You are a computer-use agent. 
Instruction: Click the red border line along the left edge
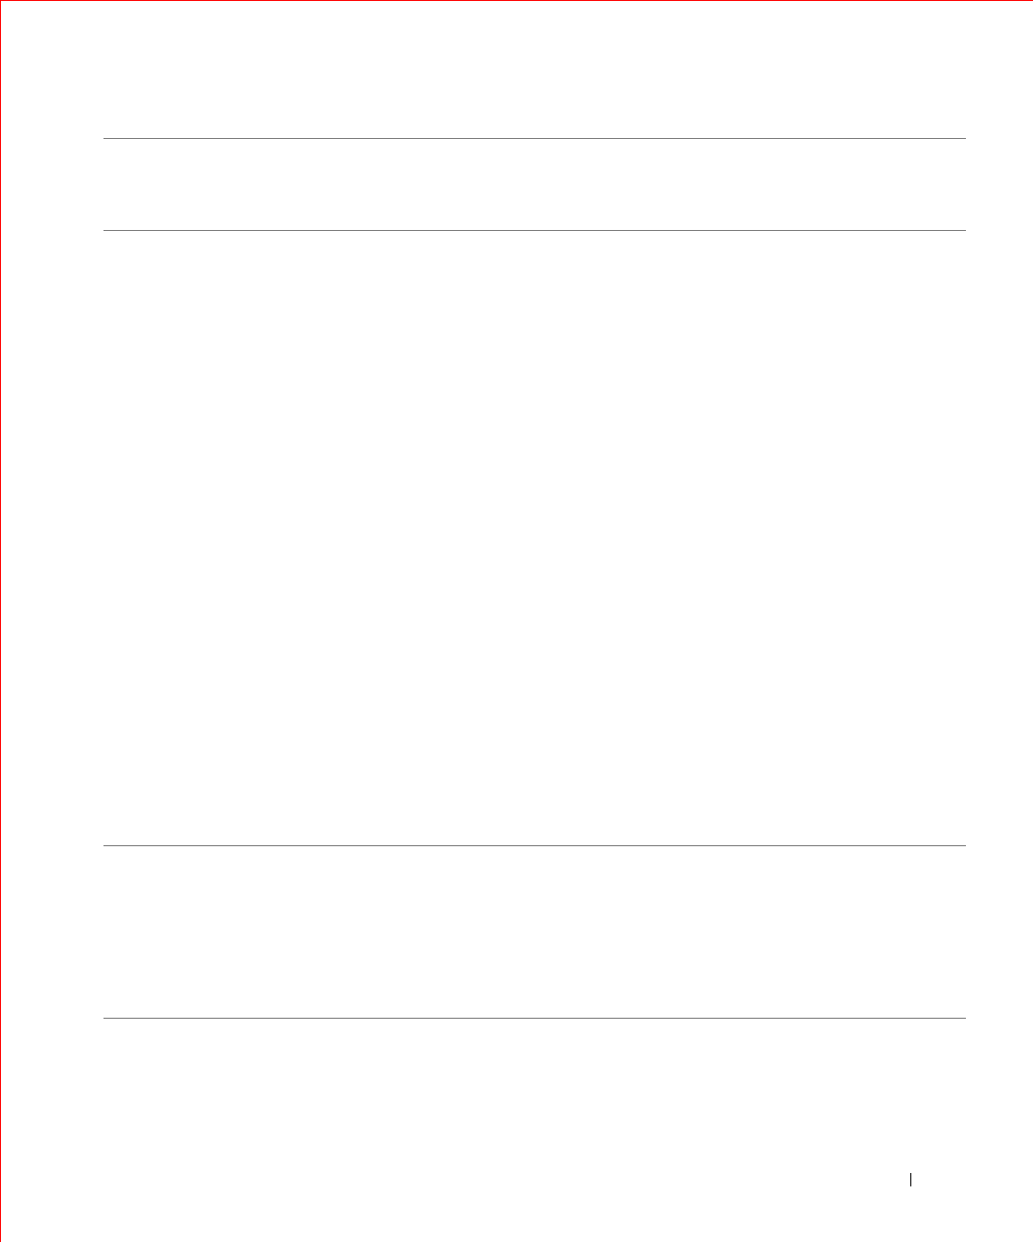pyautogui.click(x=1, y=621)
